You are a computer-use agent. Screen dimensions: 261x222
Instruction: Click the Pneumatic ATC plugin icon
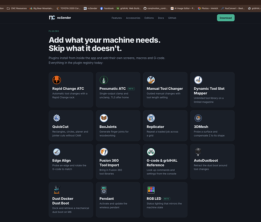click(104, 80)
